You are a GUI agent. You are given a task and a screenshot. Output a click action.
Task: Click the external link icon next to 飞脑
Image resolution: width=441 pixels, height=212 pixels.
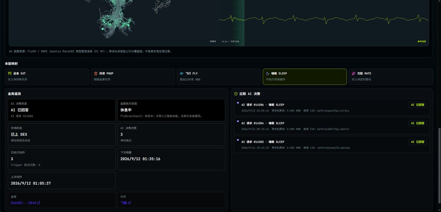(129, 203)
